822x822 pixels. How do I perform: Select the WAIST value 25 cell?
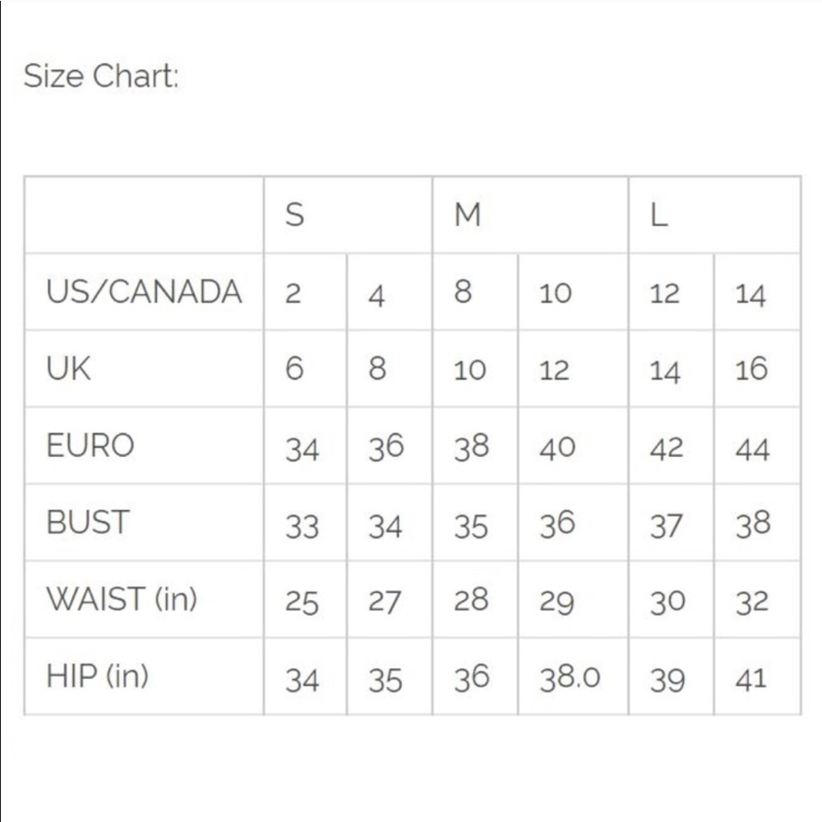[x=302, y=602]
